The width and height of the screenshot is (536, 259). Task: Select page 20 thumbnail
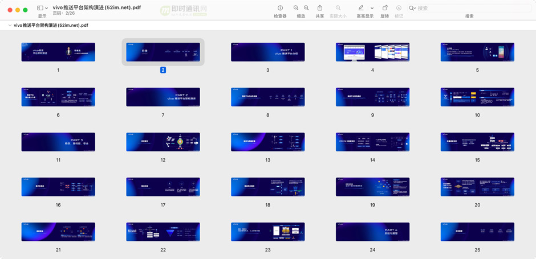click(x=477, y=187)
